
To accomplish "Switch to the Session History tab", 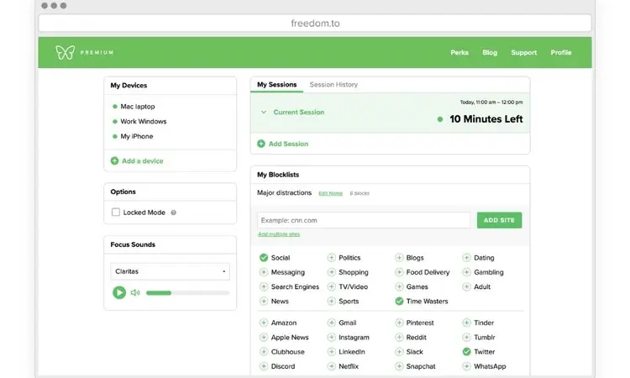I will (333, 85).
